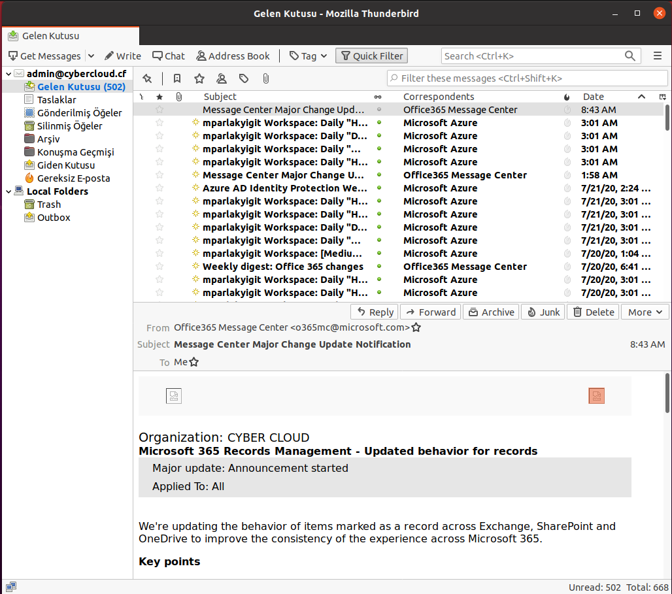Select the Trash local folder
The width and height of the screenshot is (672, 594).
tap(49, 205)
